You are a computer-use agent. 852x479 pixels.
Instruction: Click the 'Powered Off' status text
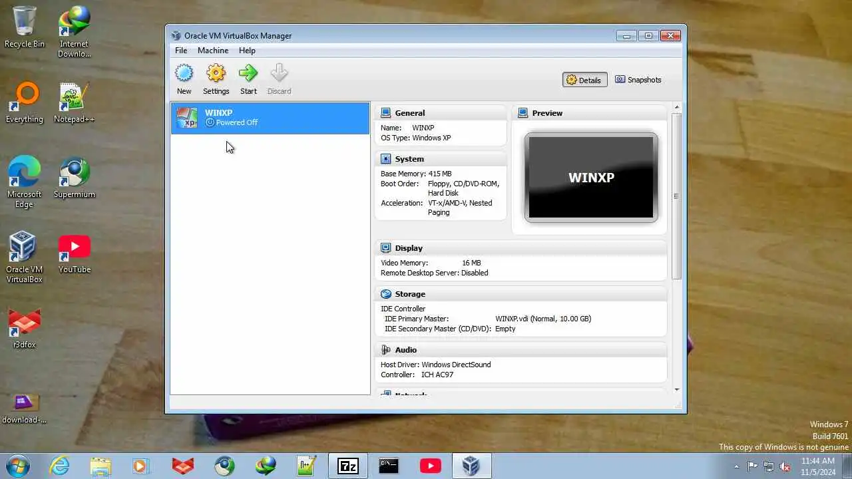236,122
